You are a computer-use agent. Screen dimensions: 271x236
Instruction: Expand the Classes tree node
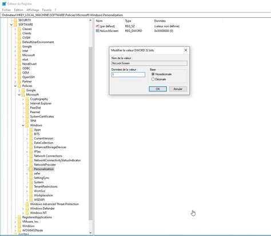pos(15,29)
